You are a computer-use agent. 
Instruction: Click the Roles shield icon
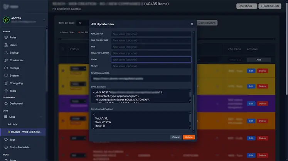click(x=6, y=38)
